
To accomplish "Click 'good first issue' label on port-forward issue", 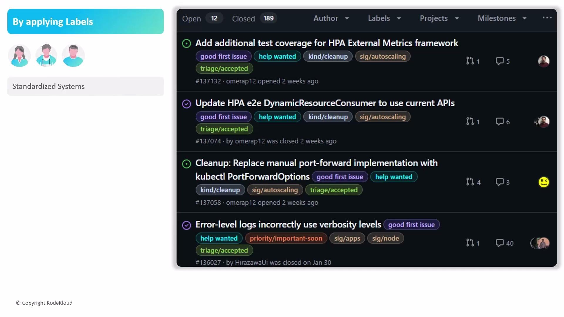I will [x=340, y=177].
